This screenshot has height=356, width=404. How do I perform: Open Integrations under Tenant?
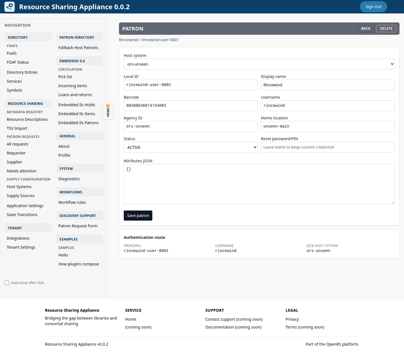tap(18, 238)
